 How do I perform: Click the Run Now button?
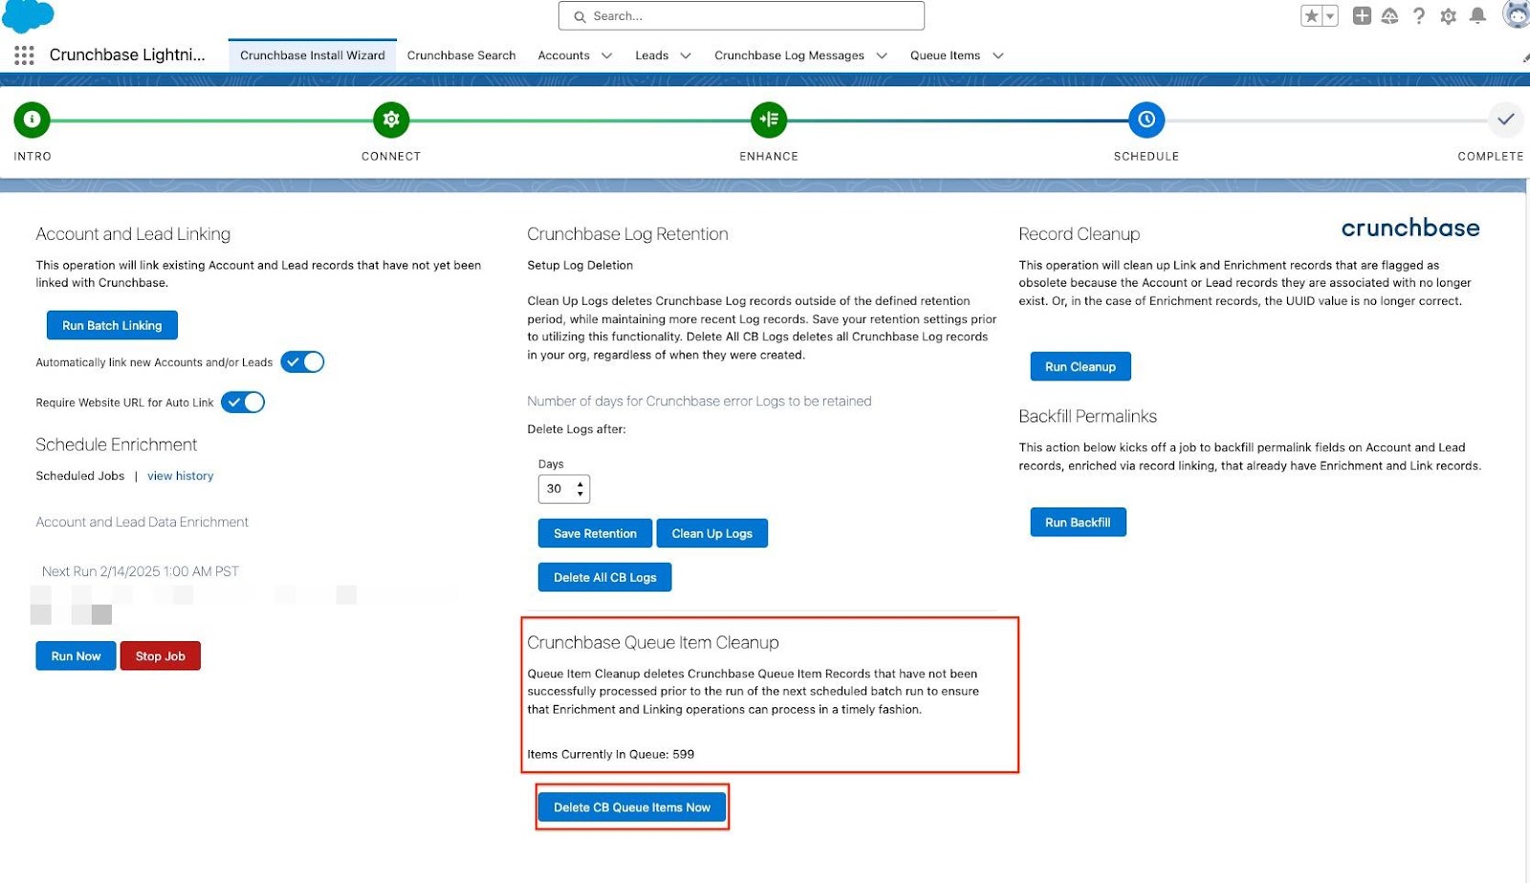[76, 656]
